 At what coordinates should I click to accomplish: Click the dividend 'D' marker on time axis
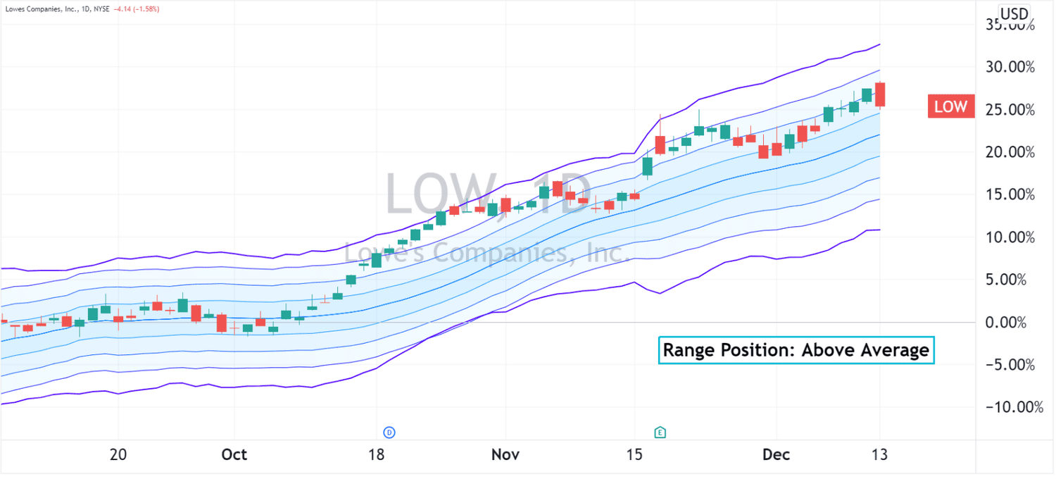[x=389, y=431]
